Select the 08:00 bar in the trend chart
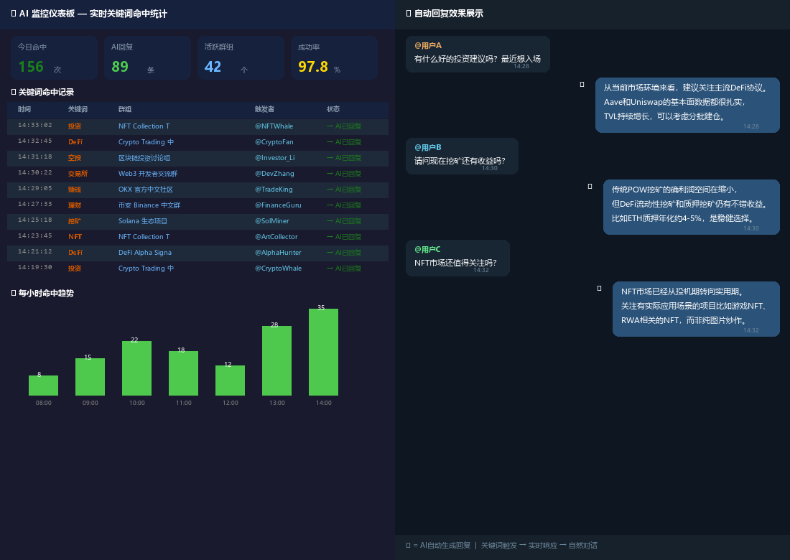The image size is (790, 560). 43,386
